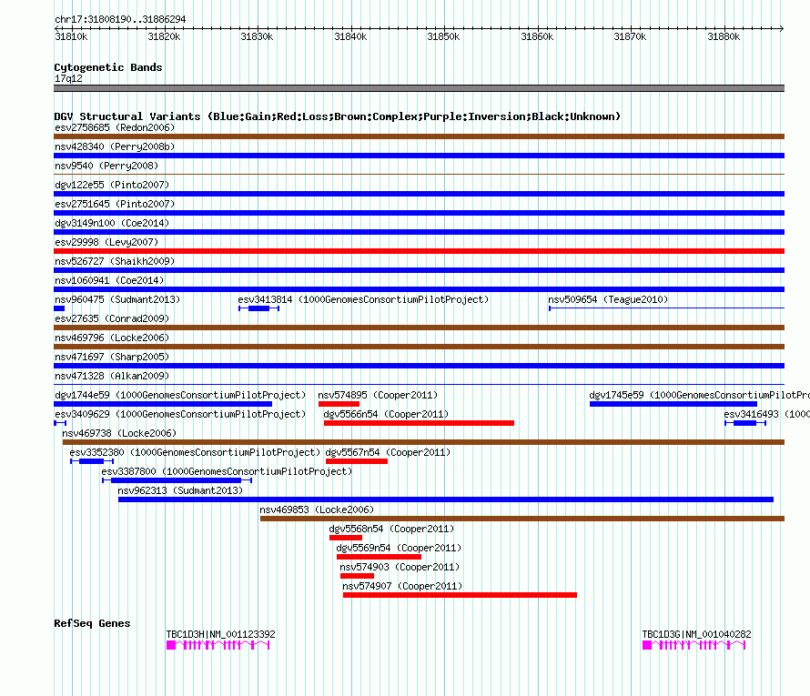Screen dimensions: 810x696
Task: Click the 31860k ruler position label
Action: 537,36
